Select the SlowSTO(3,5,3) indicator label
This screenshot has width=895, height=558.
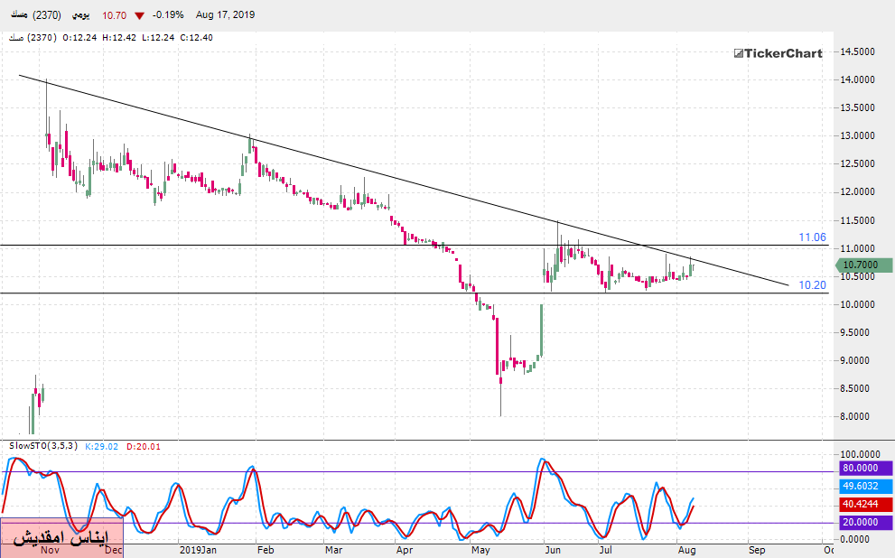point(43,446)
